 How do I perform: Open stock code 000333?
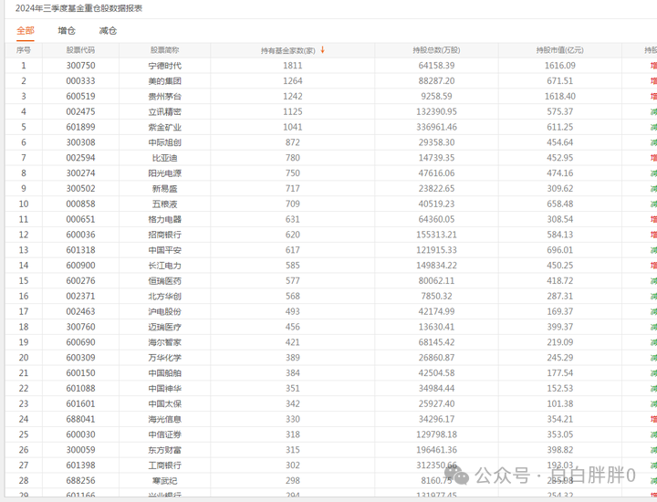click(x=80, y=81)
